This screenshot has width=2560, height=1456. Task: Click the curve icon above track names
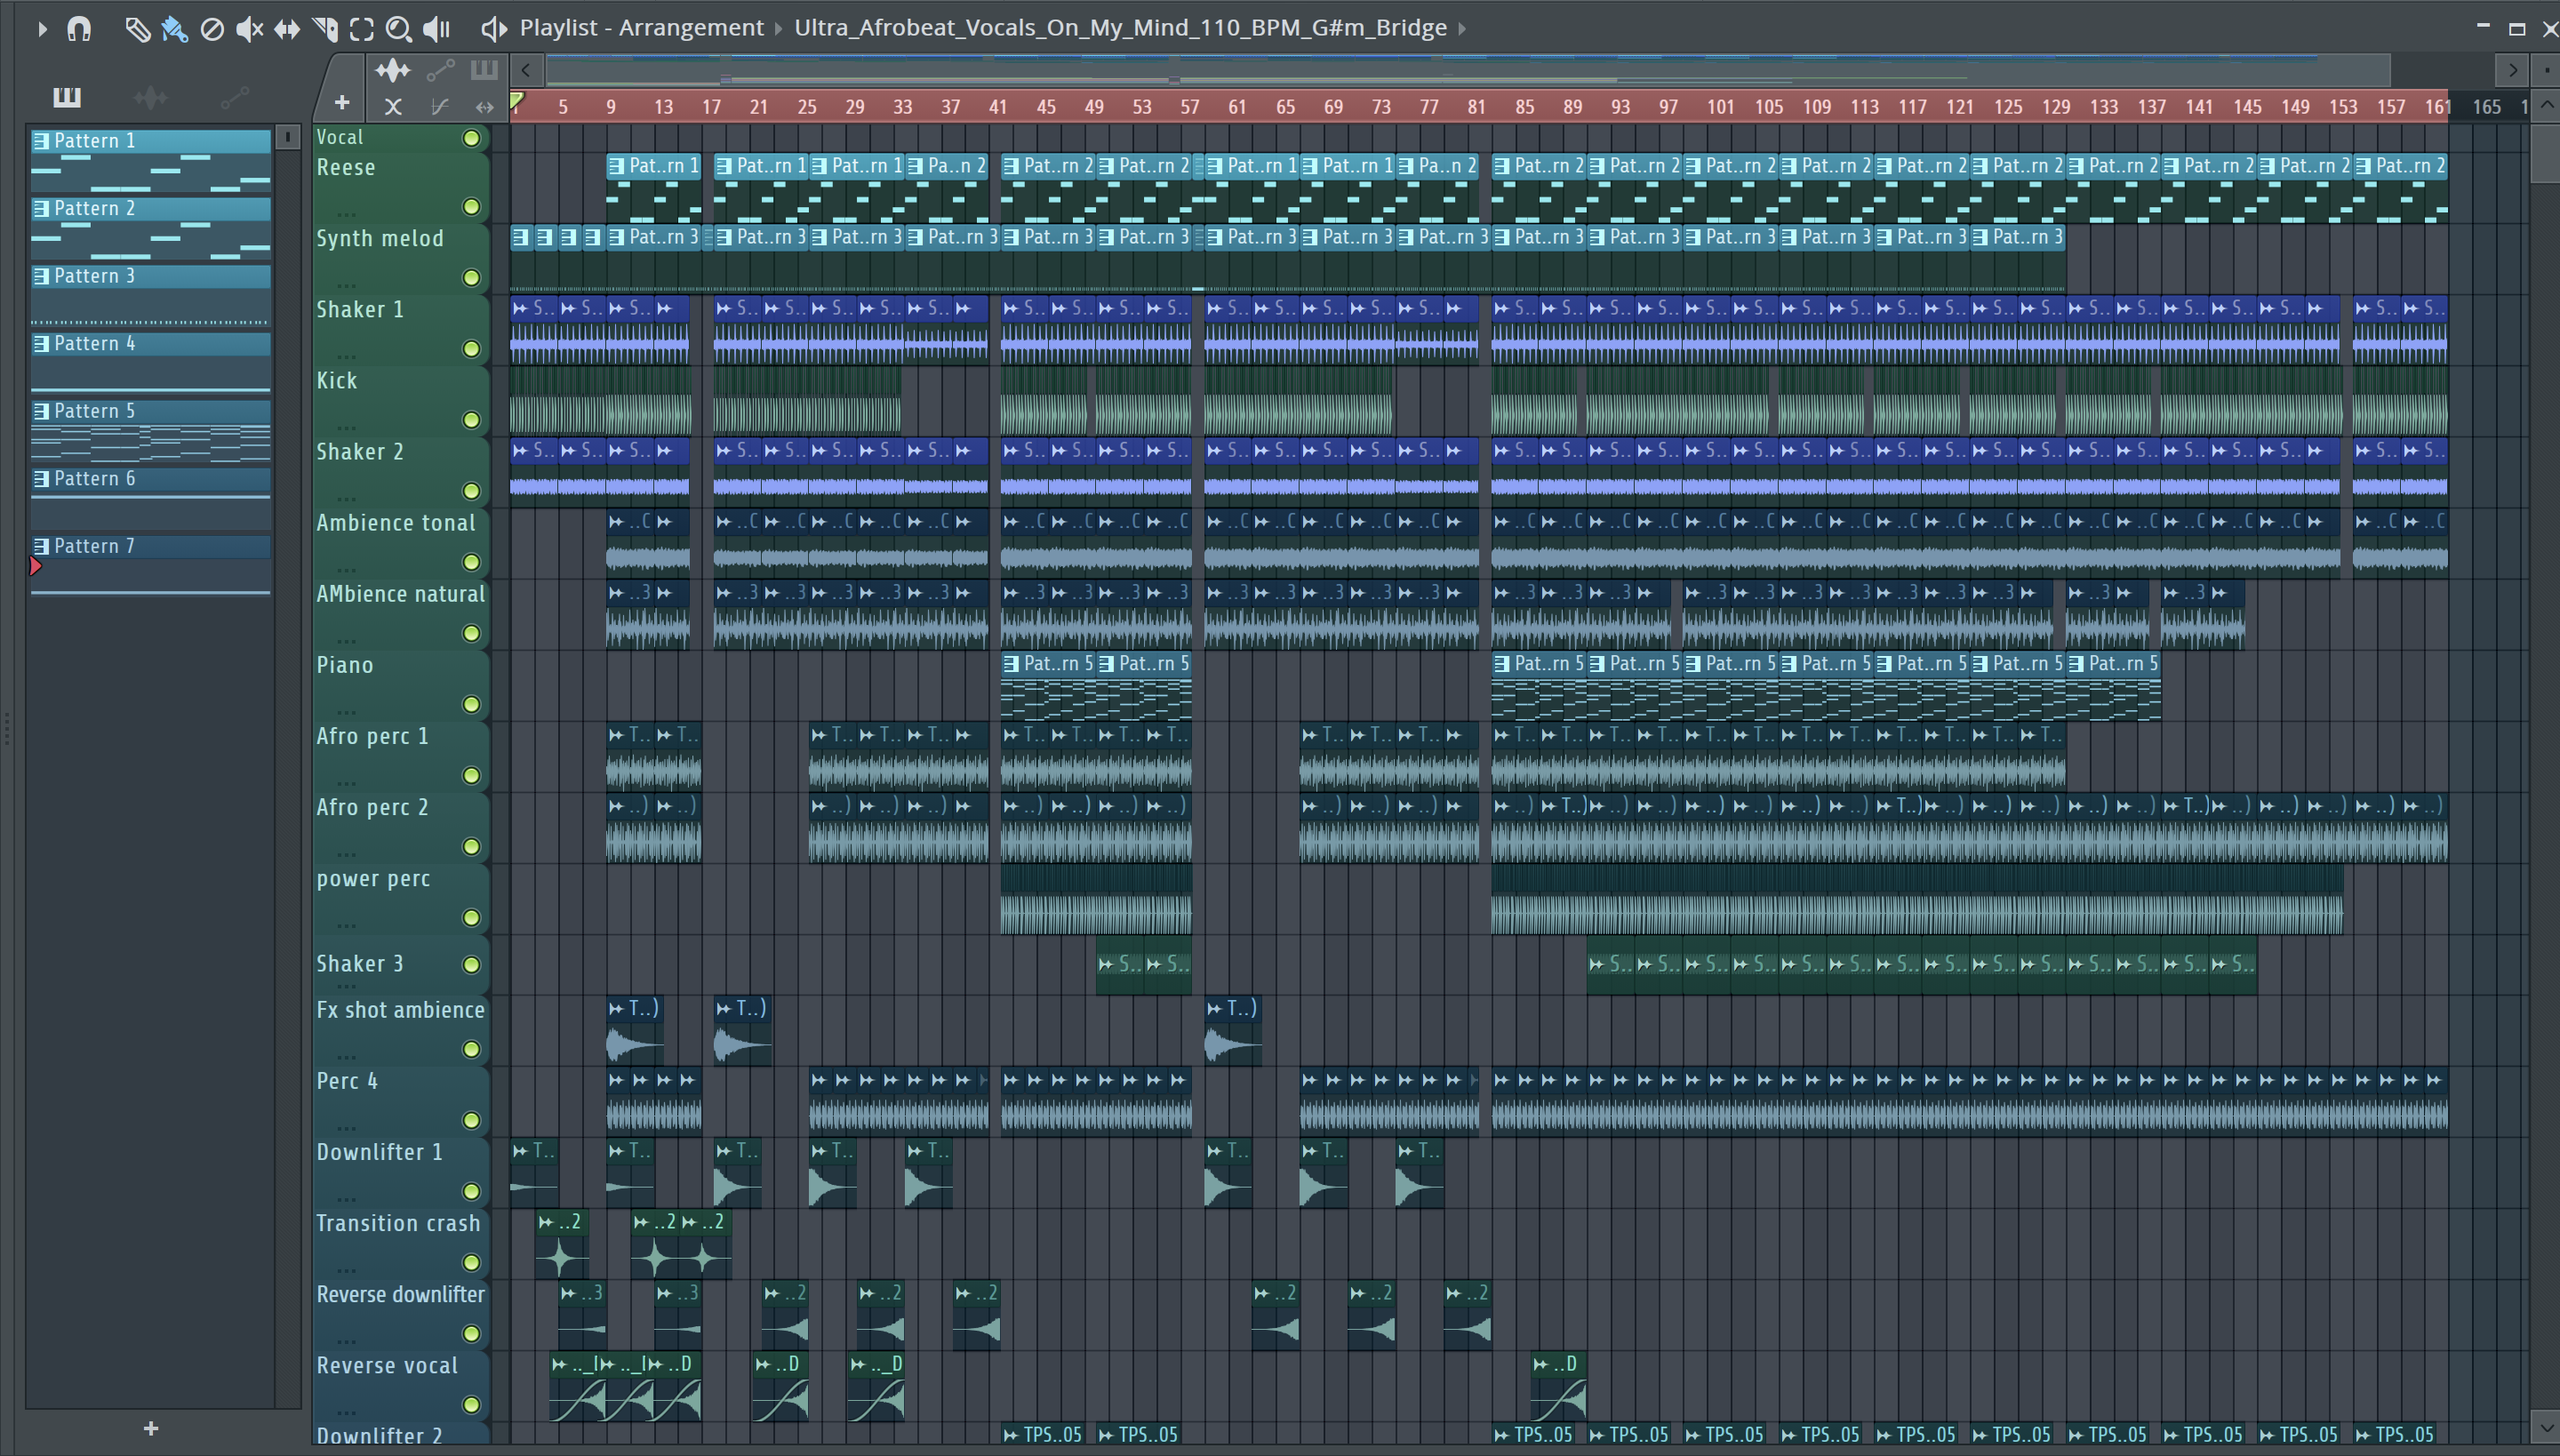tap(439, 106)
